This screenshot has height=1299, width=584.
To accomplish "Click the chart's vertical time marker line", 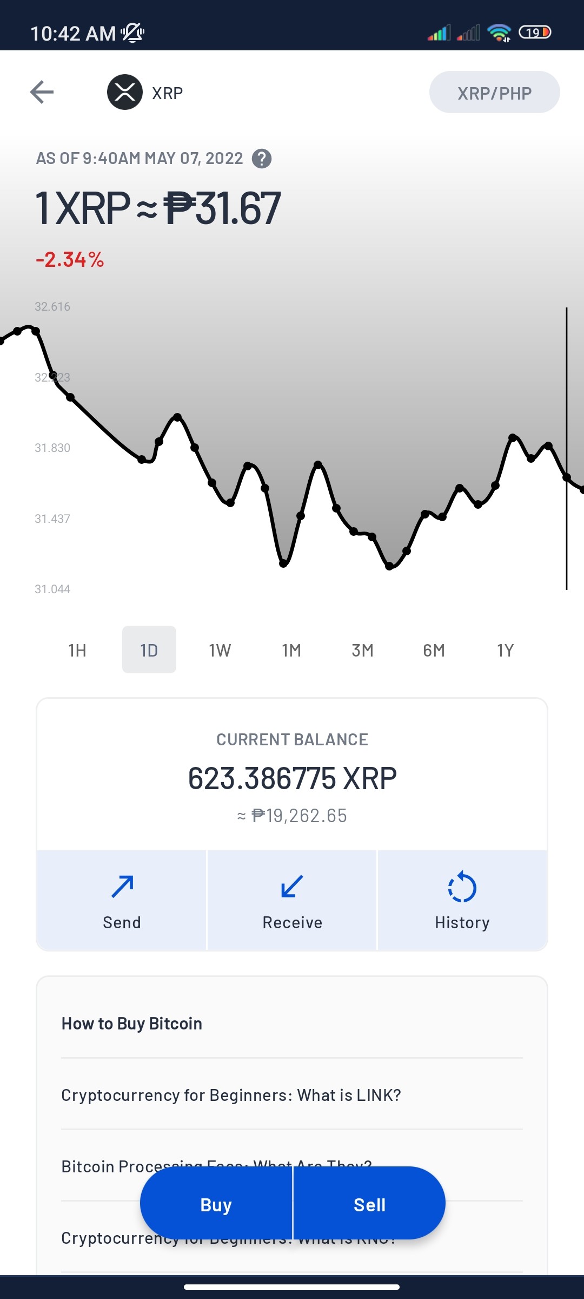I will [567, 448].
